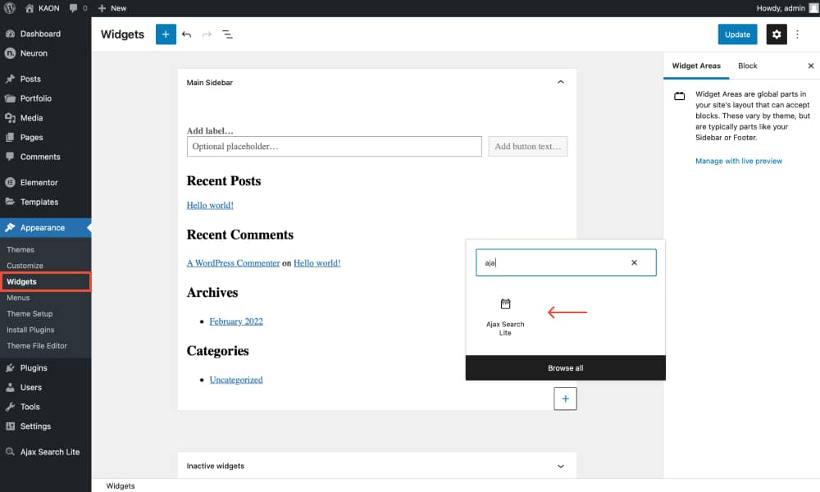Image resolution: width=820 pixels, height=492 pixels.
Task: Click the Optional placeholder input field
Action: click(x=334, y=146)
